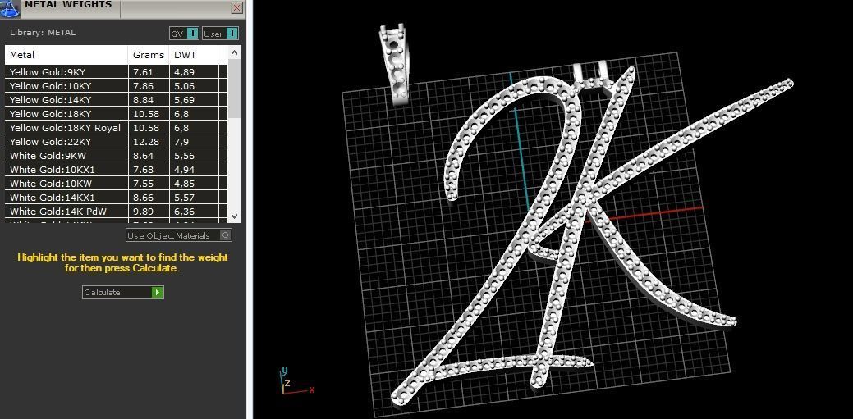Click the green arrow on the Calculate button

[157, 293]
